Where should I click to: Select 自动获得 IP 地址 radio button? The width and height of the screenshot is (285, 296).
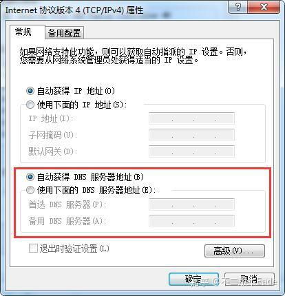[30, 91]
